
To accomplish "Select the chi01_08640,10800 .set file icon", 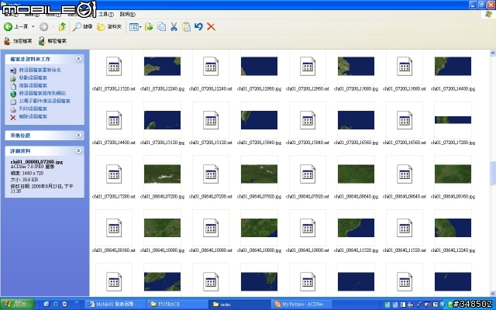I will pyautogui.click(x=308, y=228).
